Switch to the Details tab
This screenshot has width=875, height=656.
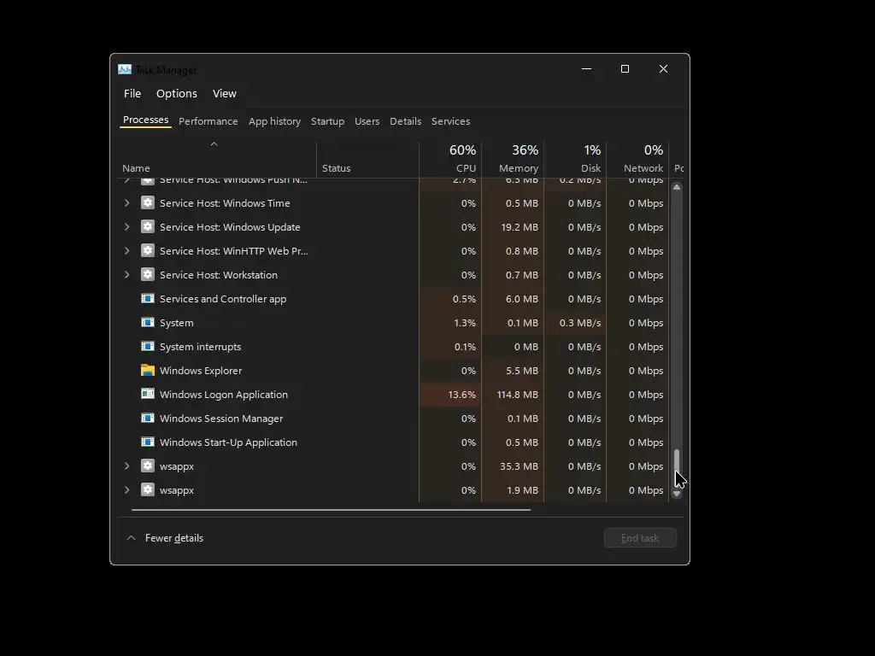point(405,121)
